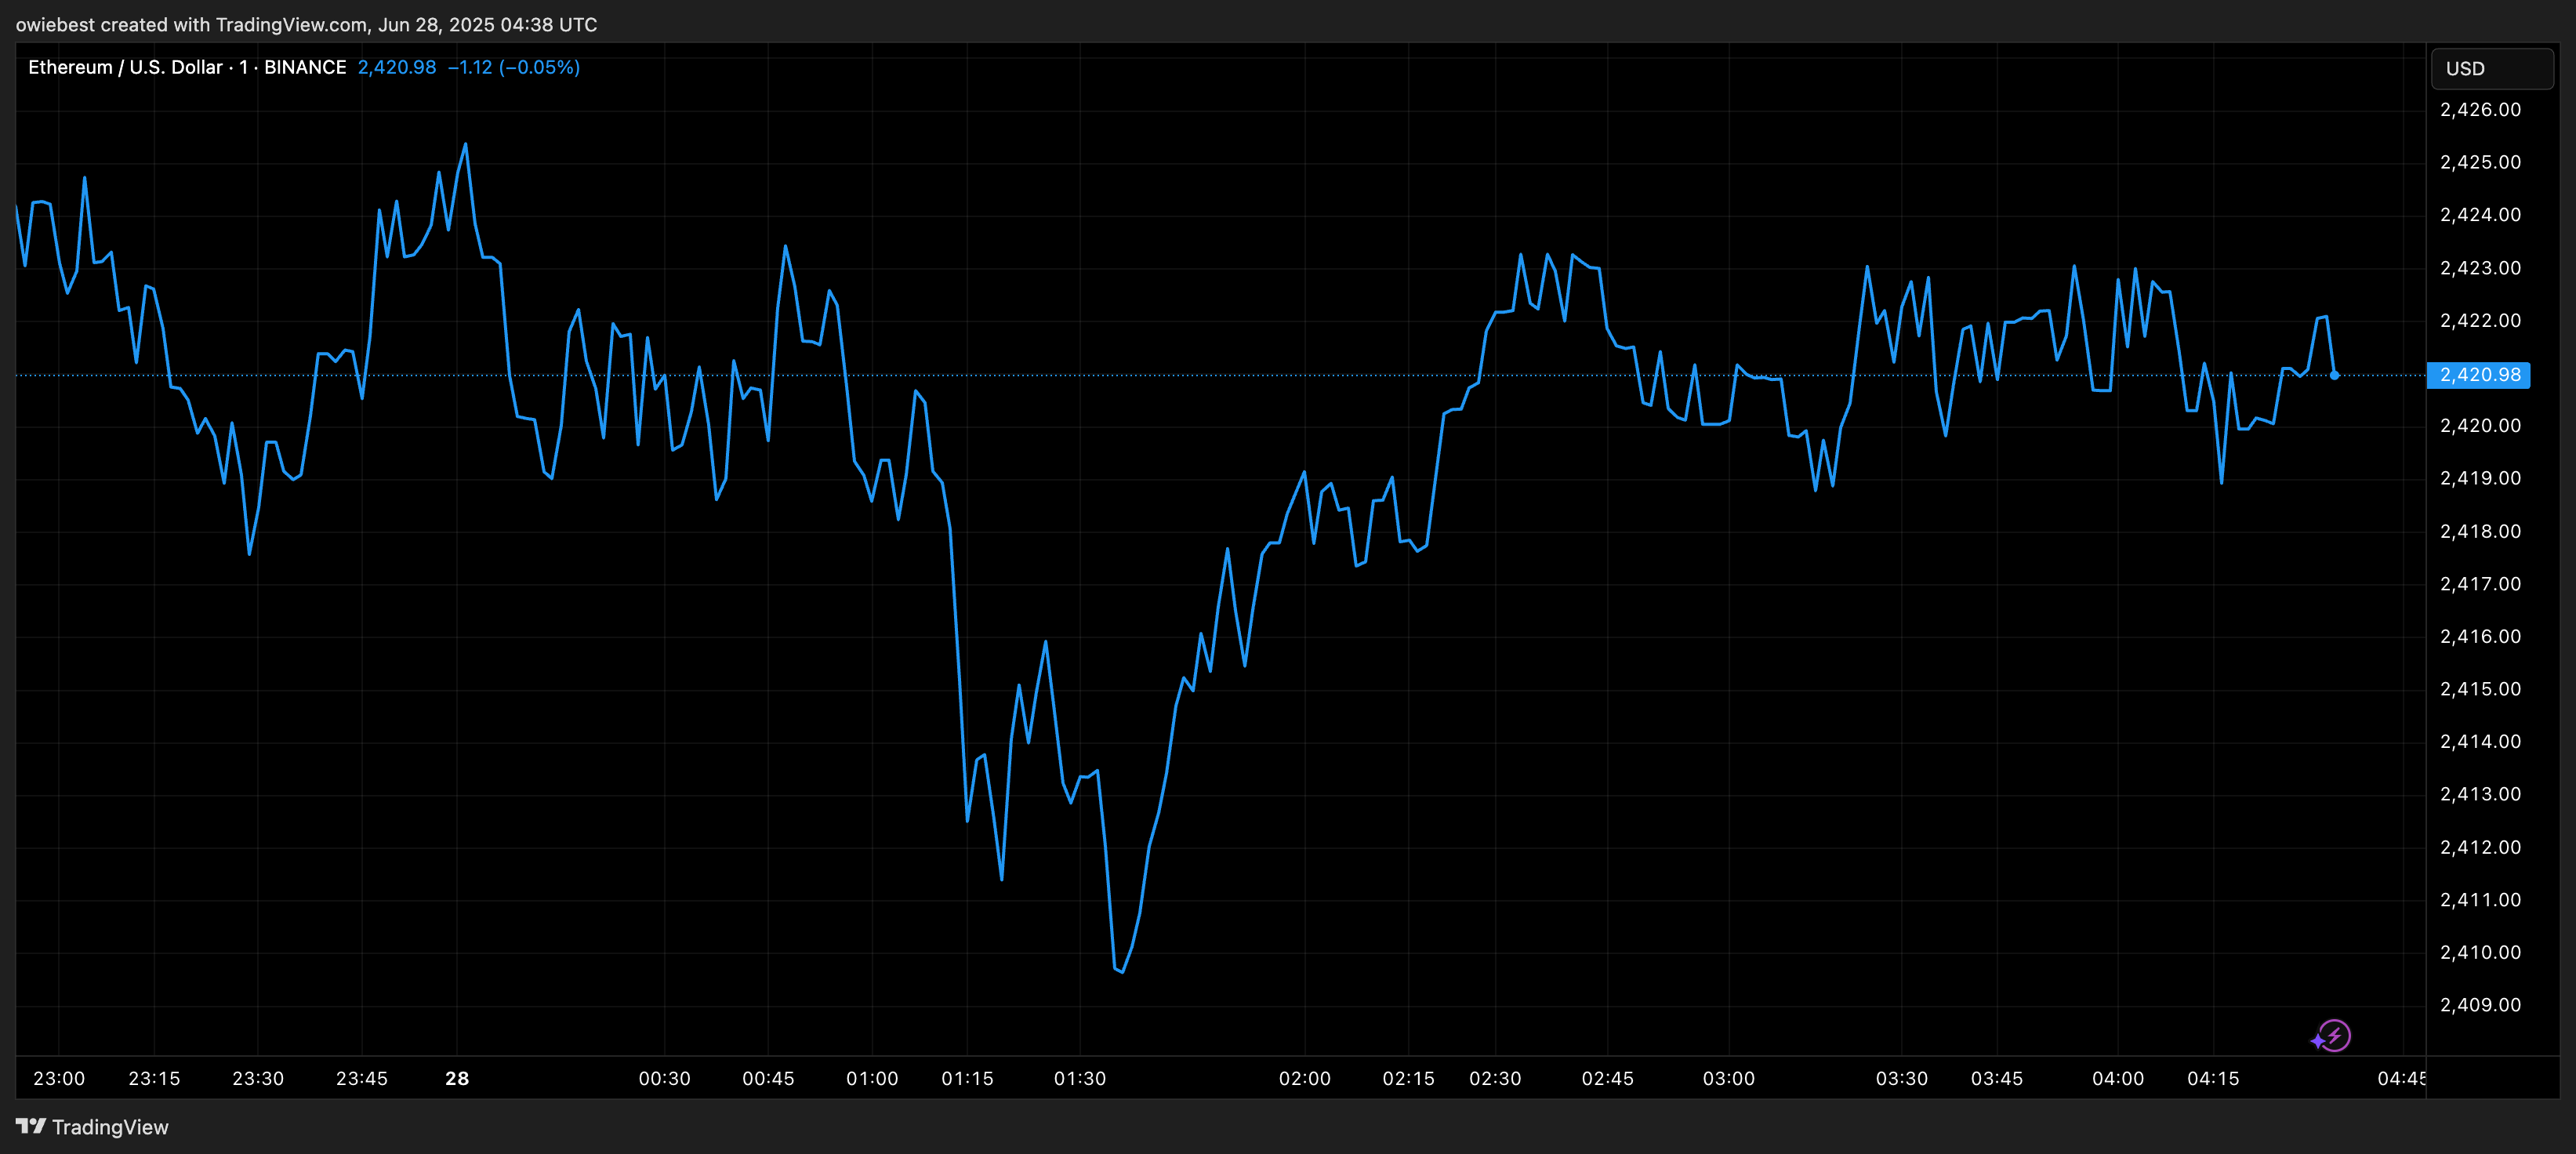Click the highlighted 2,420.98 price label
The width and height of the screenshot is (2576, 1154).
(x=2479, y=375)
